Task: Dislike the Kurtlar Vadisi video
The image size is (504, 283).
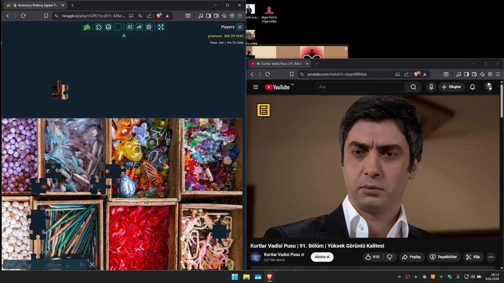Action: pos(390,257)
